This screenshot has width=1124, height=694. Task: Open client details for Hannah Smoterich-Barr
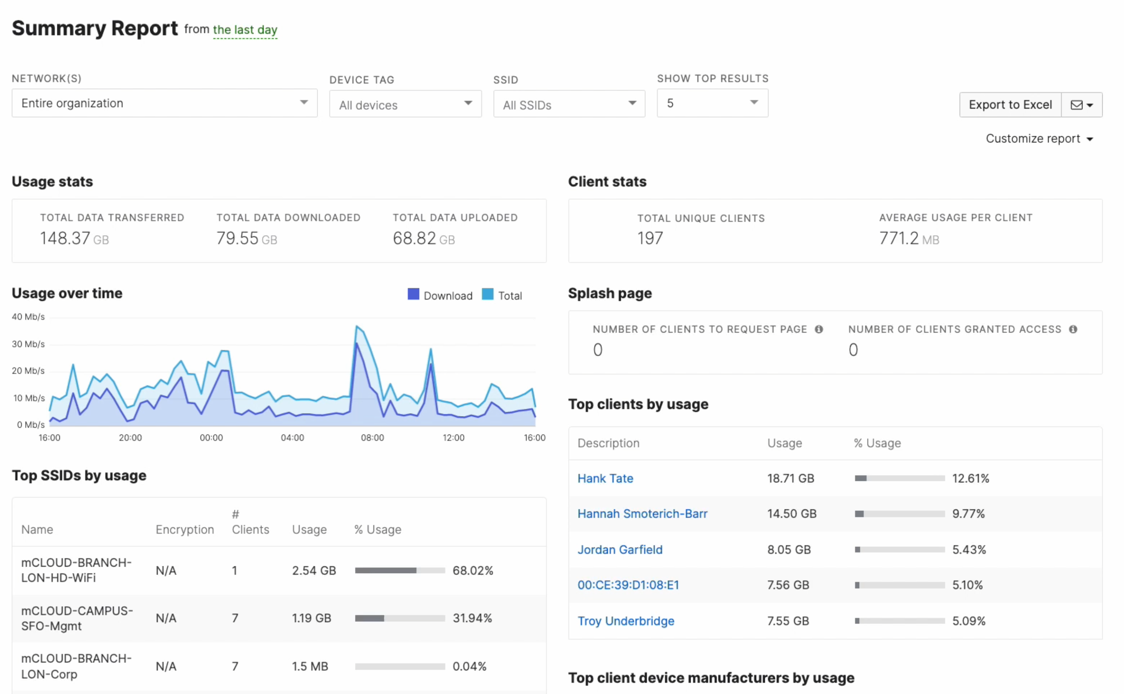tap(642, 513)
